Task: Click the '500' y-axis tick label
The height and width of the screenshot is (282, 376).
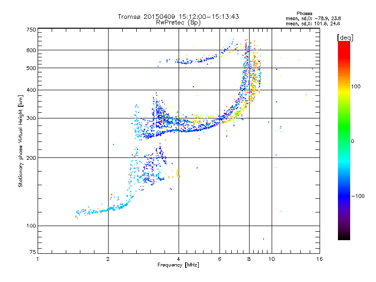Action: (x=31, y=68)
